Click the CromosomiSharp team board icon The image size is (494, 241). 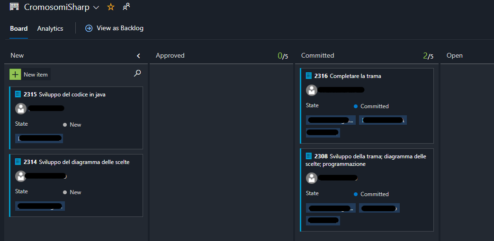(14, 7)
